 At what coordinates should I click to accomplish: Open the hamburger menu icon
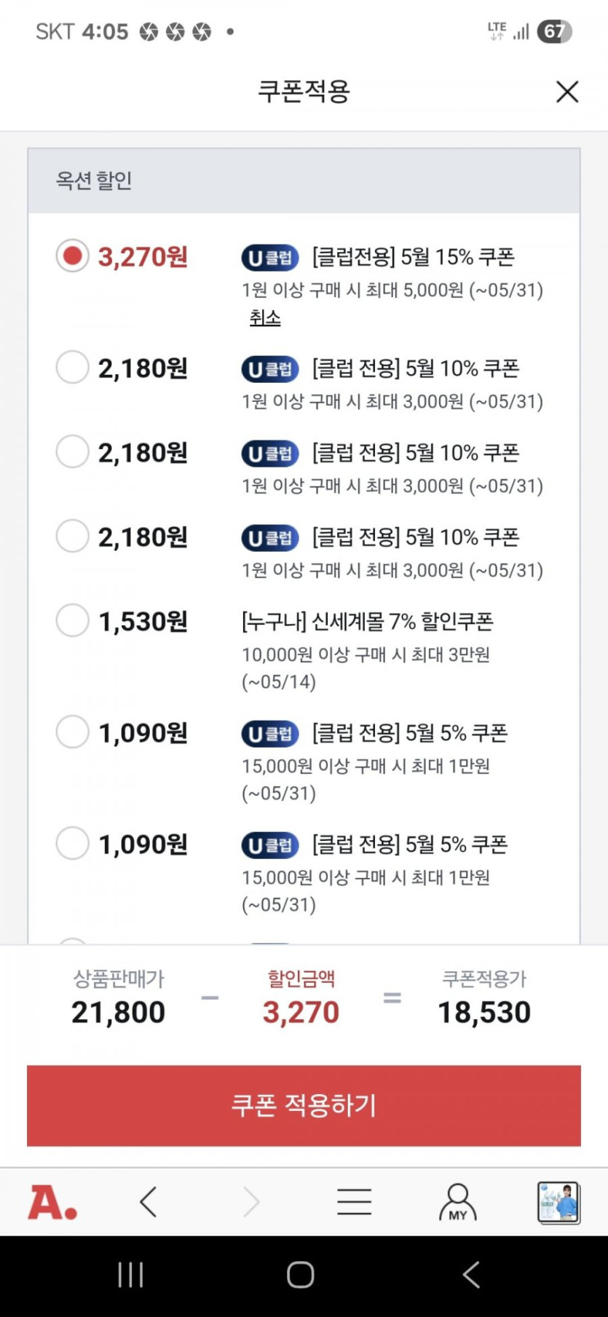(x=355, y=1202)
